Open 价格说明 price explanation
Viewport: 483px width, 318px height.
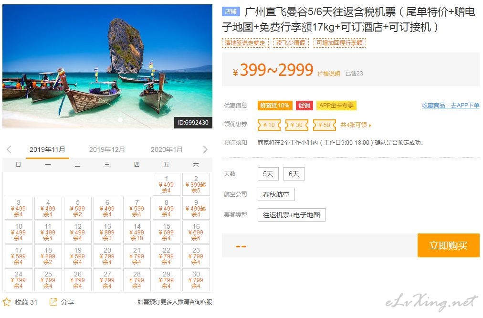click(x=329, y=74)
